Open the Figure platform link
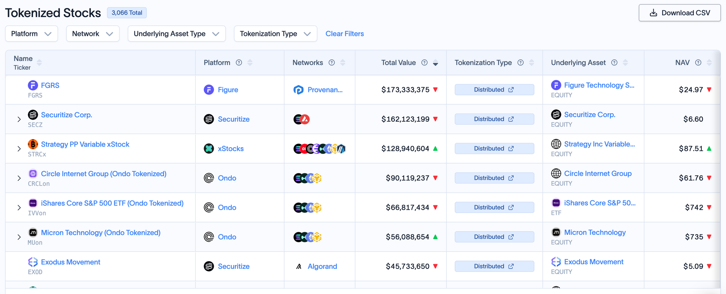Image resolution: width=726 pixels, height=294 pixels. point(228,90)
